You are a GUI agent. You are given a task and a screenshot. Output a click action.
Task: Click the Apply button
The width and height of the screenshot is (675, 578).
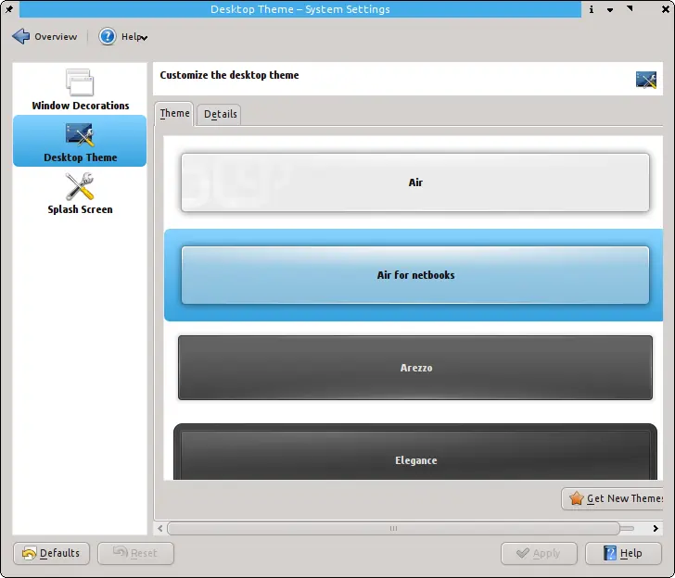[539, 553]
